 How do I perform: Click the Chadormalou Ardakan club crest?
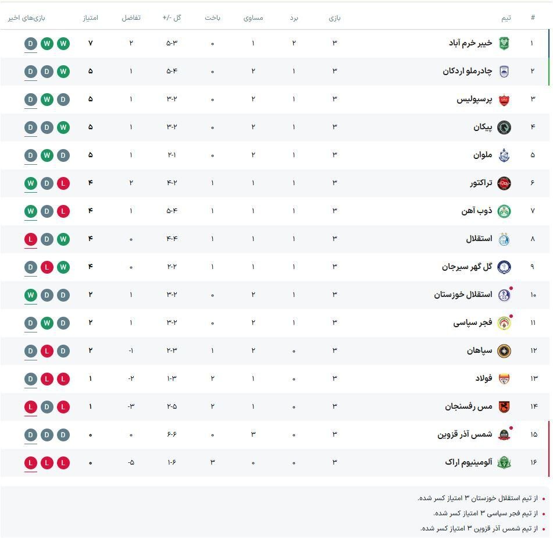504,70
